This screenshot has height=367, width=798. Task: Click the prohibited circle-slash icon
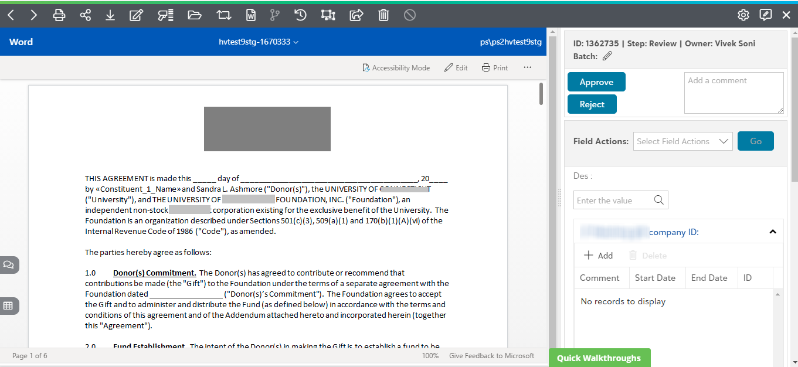click(x=410, y=15)
